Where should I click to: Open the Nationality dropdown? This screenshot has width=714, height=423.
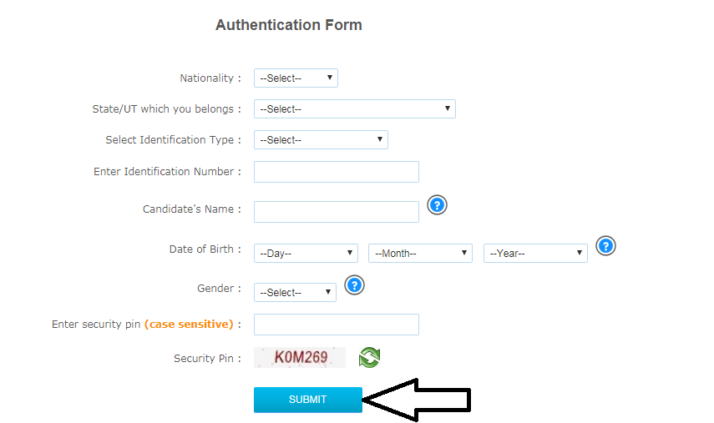click(296, 78)
